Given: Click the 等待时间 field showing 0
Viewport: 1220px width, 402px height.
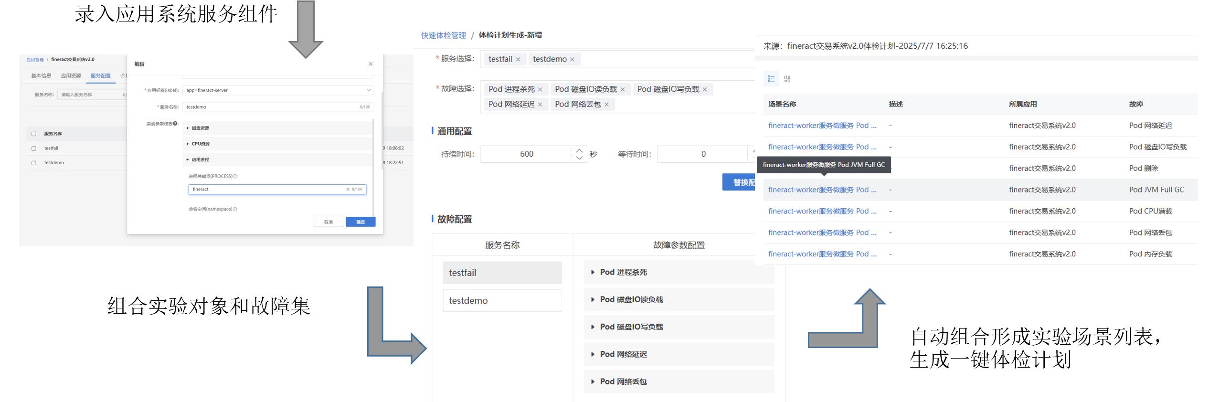Looking at the screenshot, I should (x=702, y=154).
